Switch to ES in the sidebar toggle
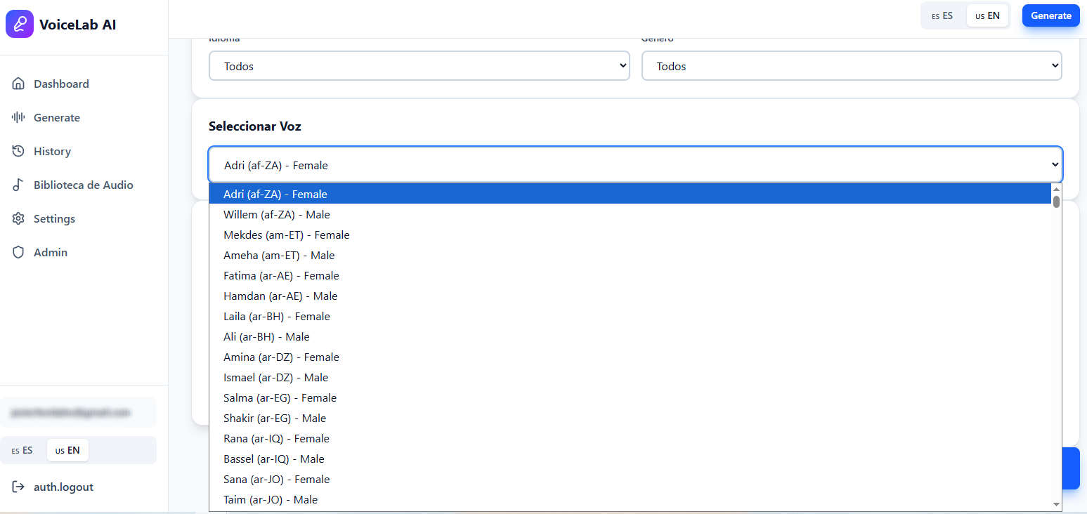The image size is (1087, 514). [22, 450]
